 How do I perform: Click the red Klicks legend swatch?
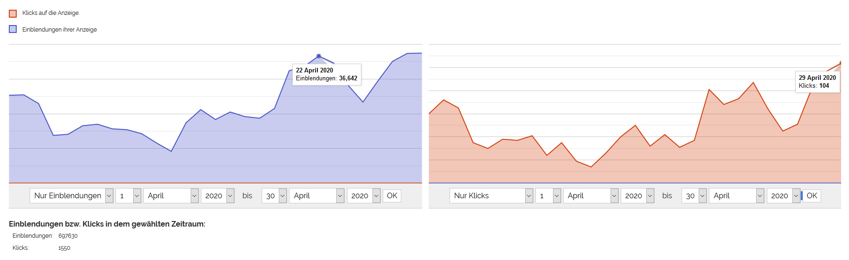point(13,13)
